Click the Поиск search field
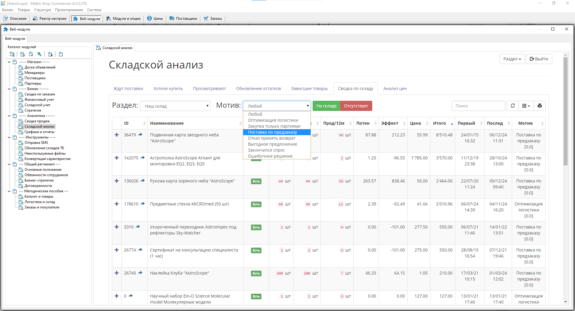 (478, 106)
